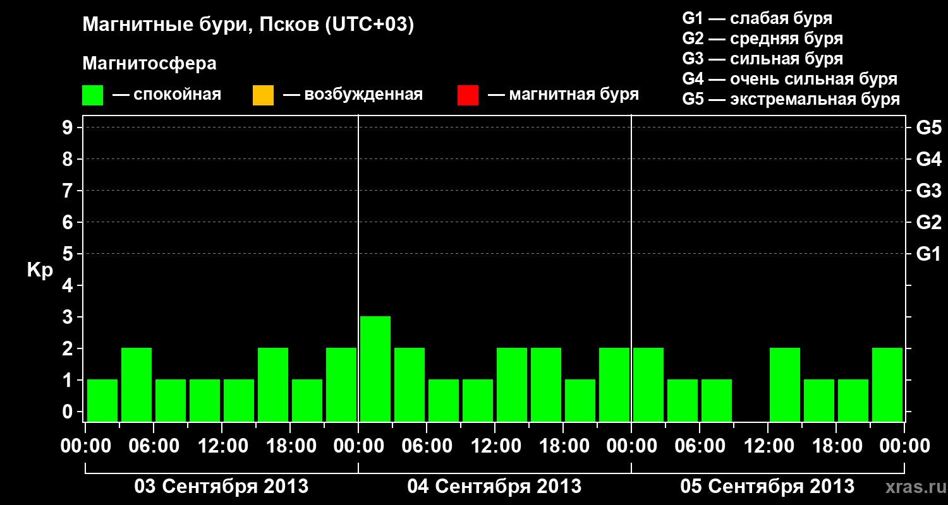Select the 'G1 — слабая буря' legend line
The height and width of the screenshot is (505, 948).
point(757,18)
